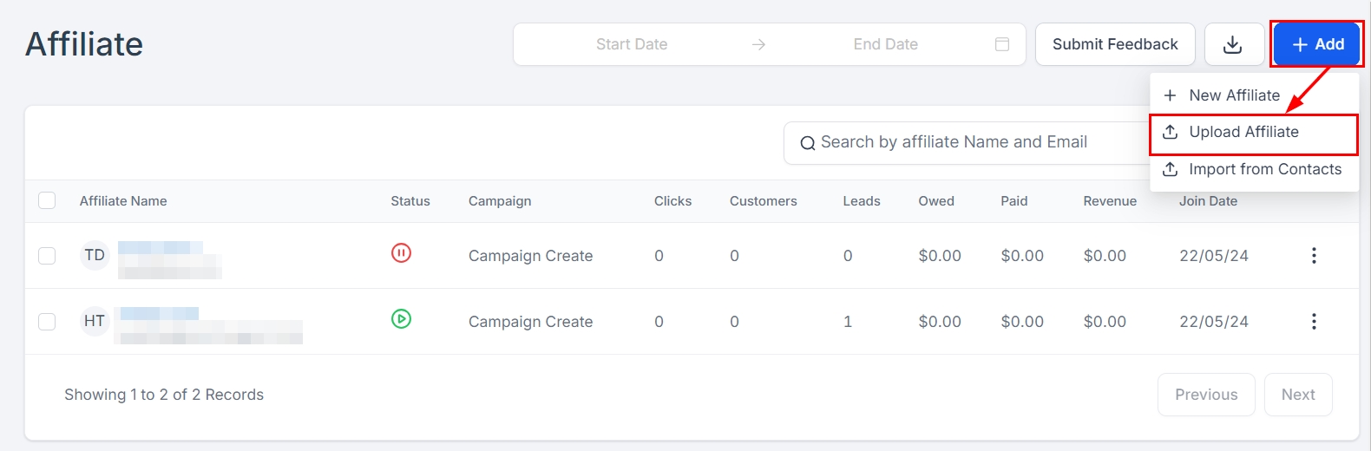The height and width of the screenshot is (451, 1371).
Task: Choose Upload Affiliate menu option
Action: pyautogui.click(x=1243, y=132)
